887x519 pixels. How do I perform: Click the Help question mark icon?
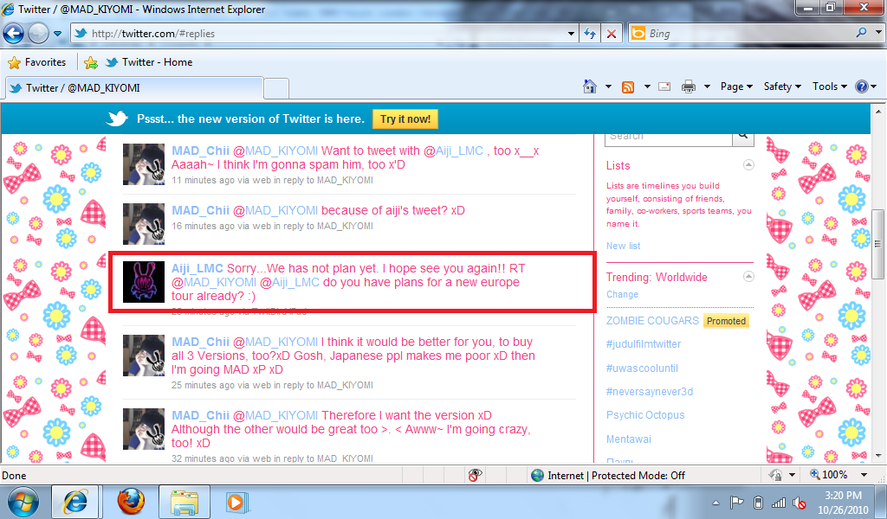point(862,86)
